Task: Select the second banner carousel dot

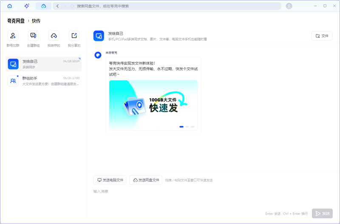Action: click(187, 127)
